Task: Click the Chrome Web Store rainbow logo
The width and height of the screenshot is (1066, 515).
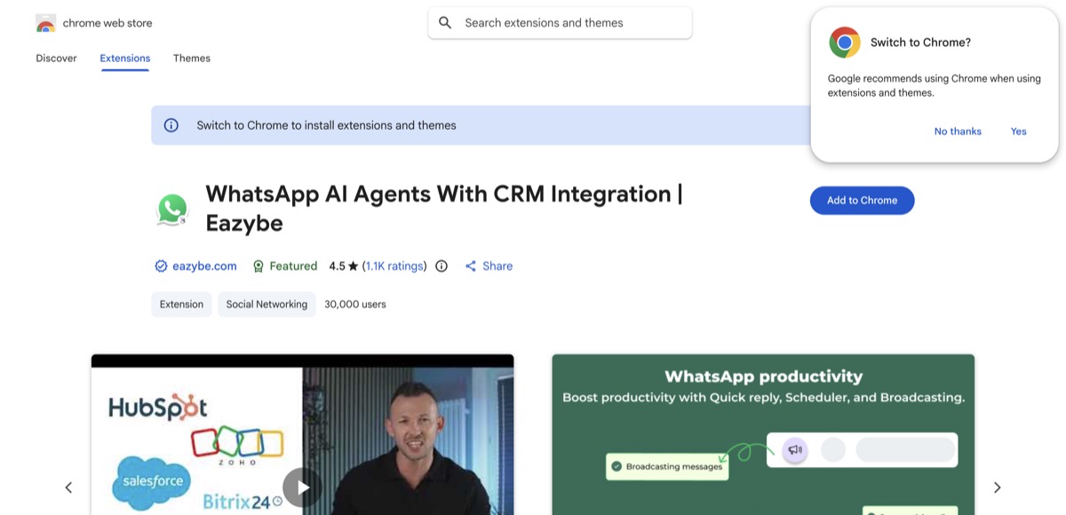Action: point(46,23)
